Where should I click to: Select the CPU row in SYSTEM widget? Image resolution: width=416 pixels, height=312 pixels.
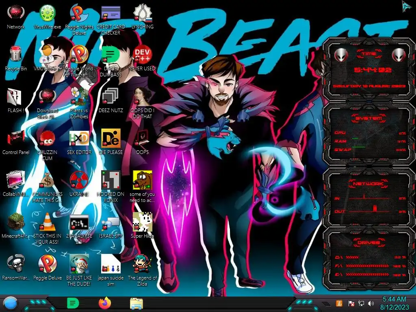tap(370, 133)
